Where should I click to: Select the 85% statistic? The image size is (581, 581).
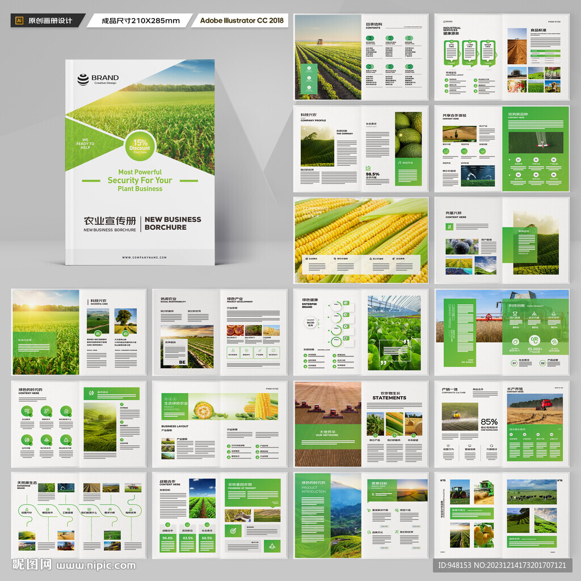(489, 422)
